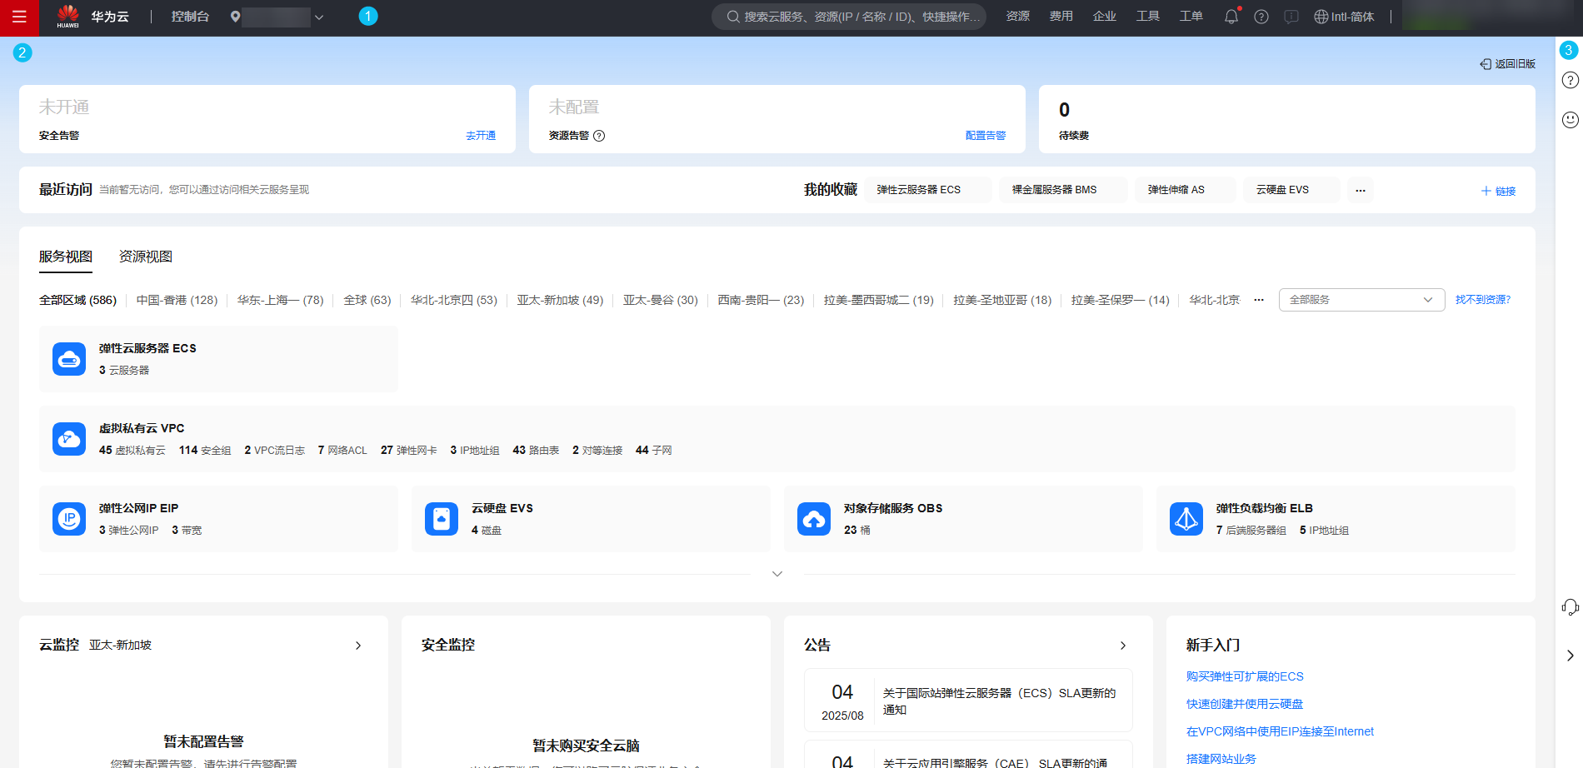The height and width of the screenshot is (768, 1583).
Task: Select 全部区域 (586) region filter
Action: (x=77, y=300)
